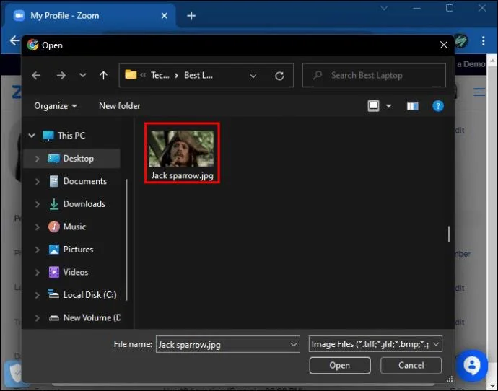Open Chrome tab search chevron
This screenshot has width=498, height=391.
[x=384, y=8]
